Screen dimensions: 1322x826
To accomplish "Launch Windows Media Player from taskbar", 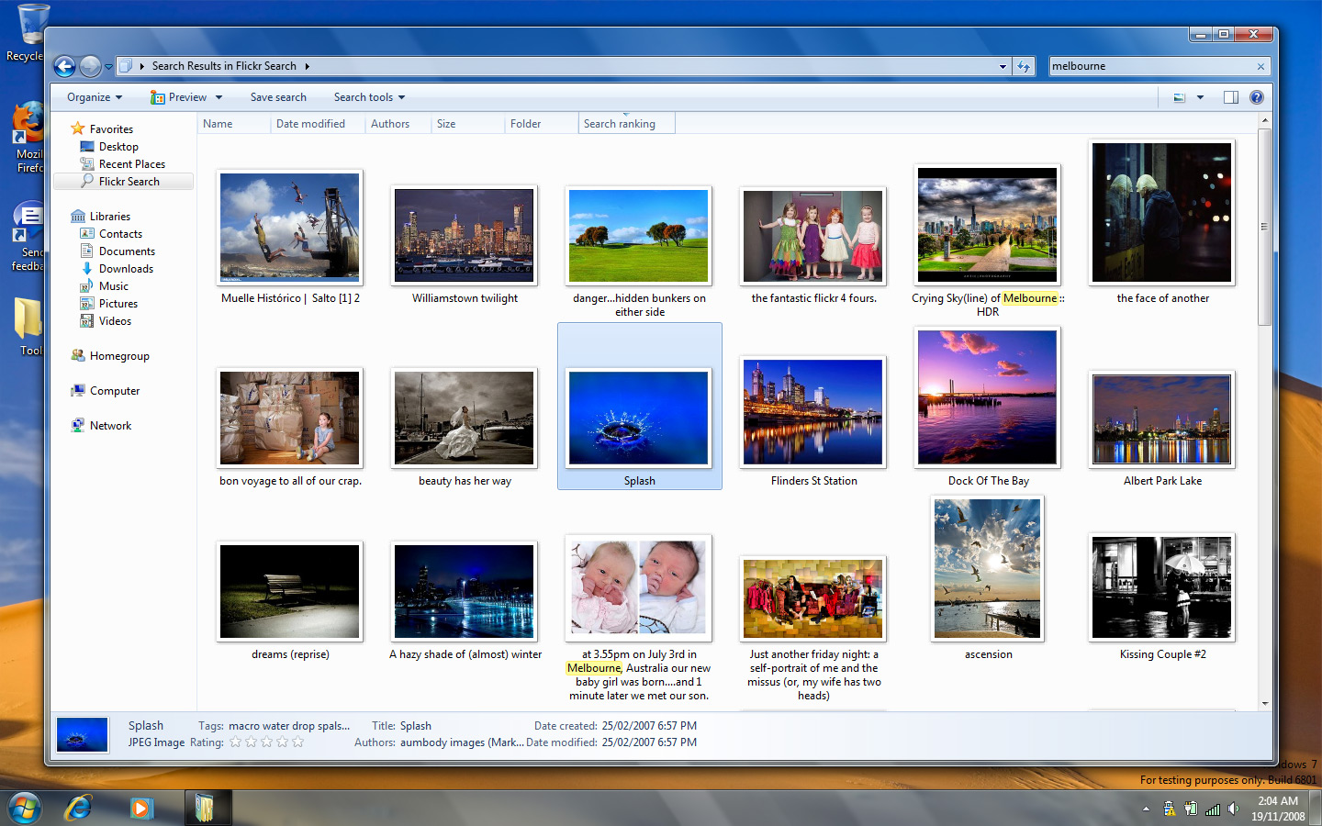I will pyautogui.click(x=140, y=808).
